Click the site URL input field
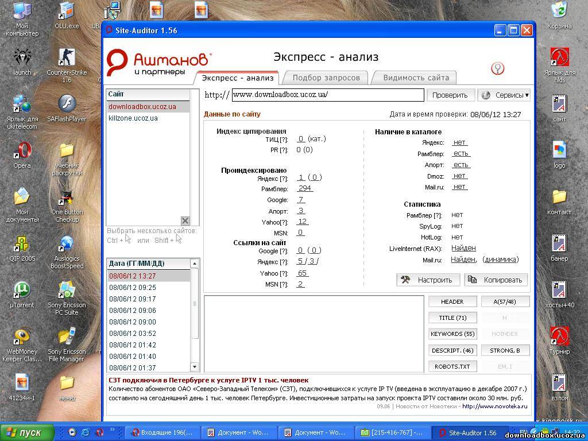 pos(328,95)
